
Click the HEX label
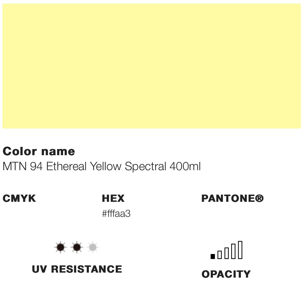coord(113,198)
